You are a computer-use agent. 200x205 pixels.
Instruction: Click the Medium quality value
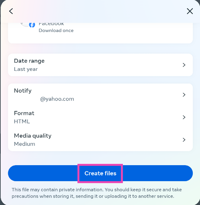25,144
